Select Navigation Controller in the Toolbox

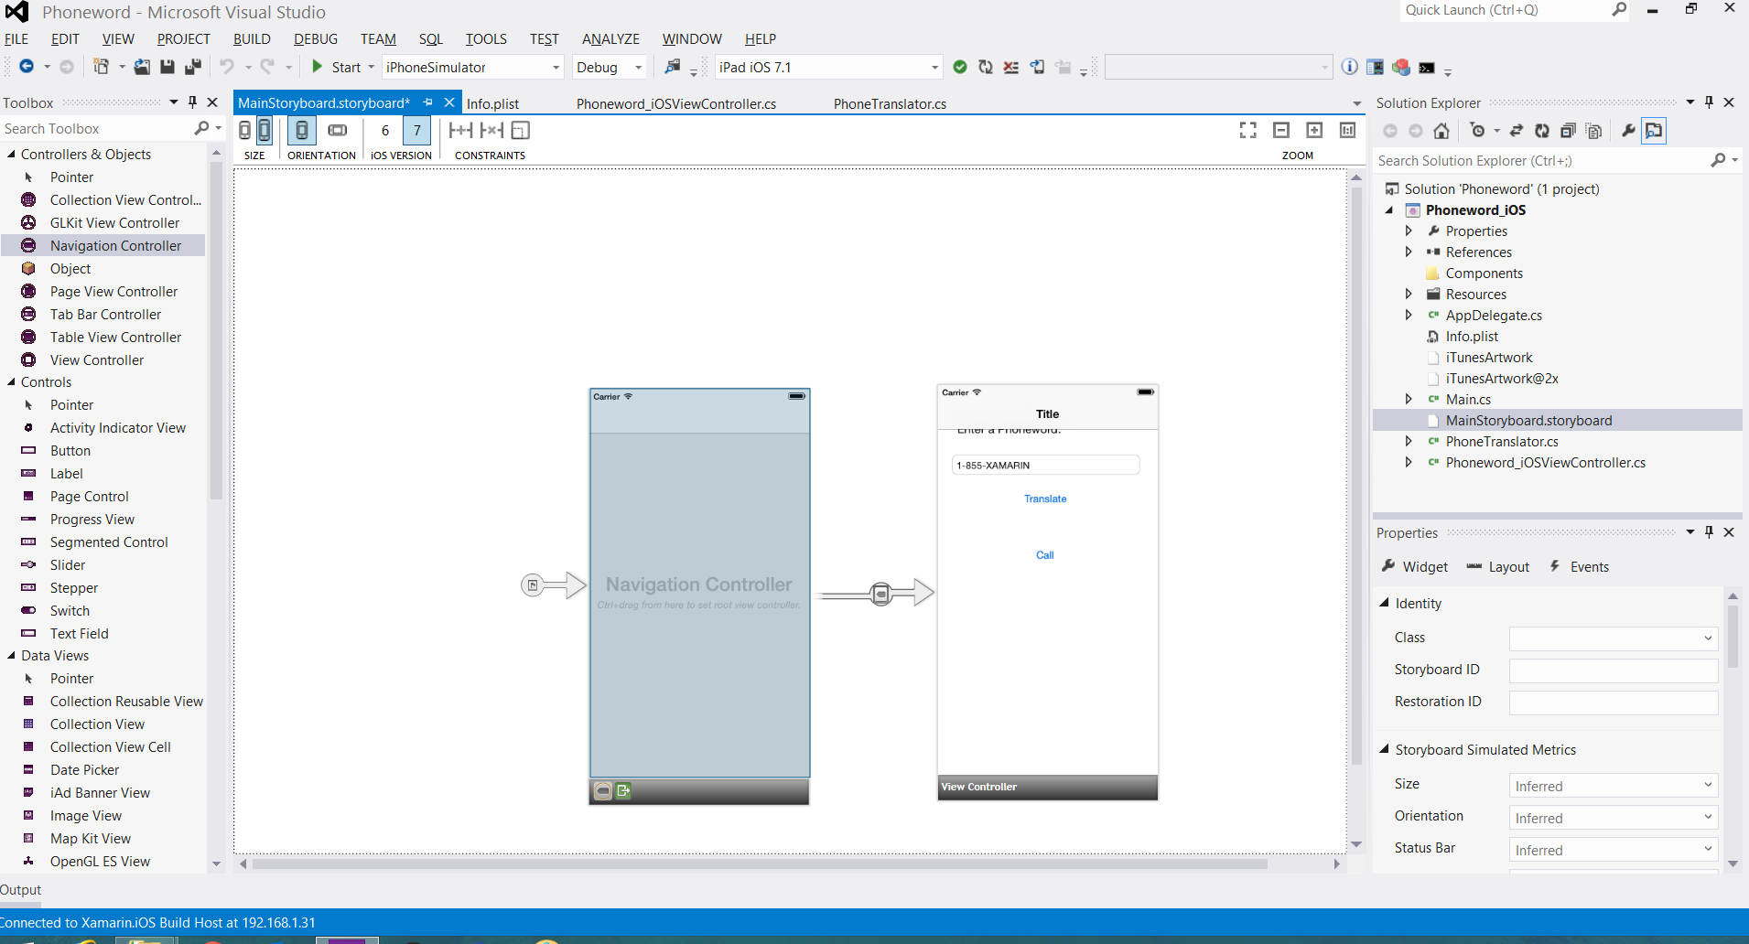(115, 246)
